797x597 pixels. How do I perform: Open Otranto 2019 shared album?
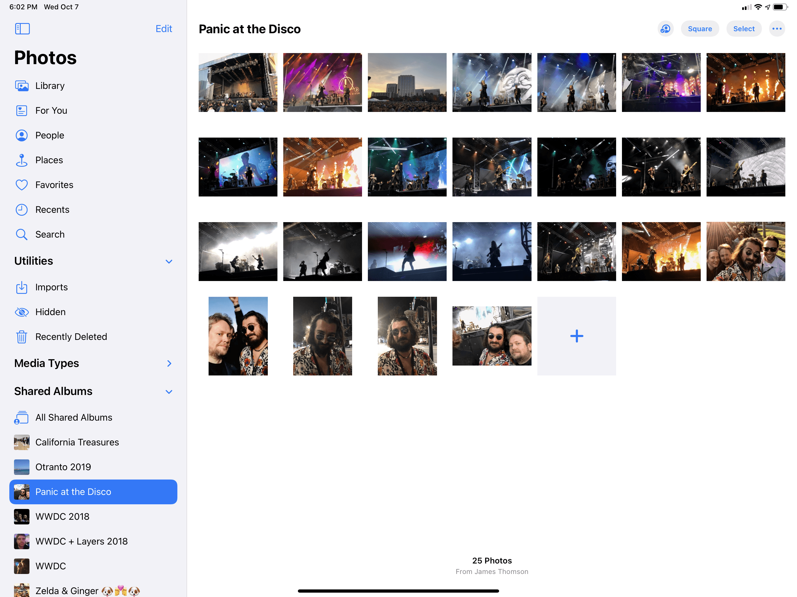[93, 467]
